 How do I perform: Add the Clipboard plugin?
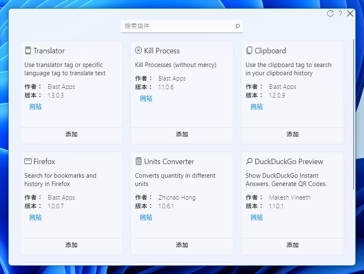click(292, 134)
